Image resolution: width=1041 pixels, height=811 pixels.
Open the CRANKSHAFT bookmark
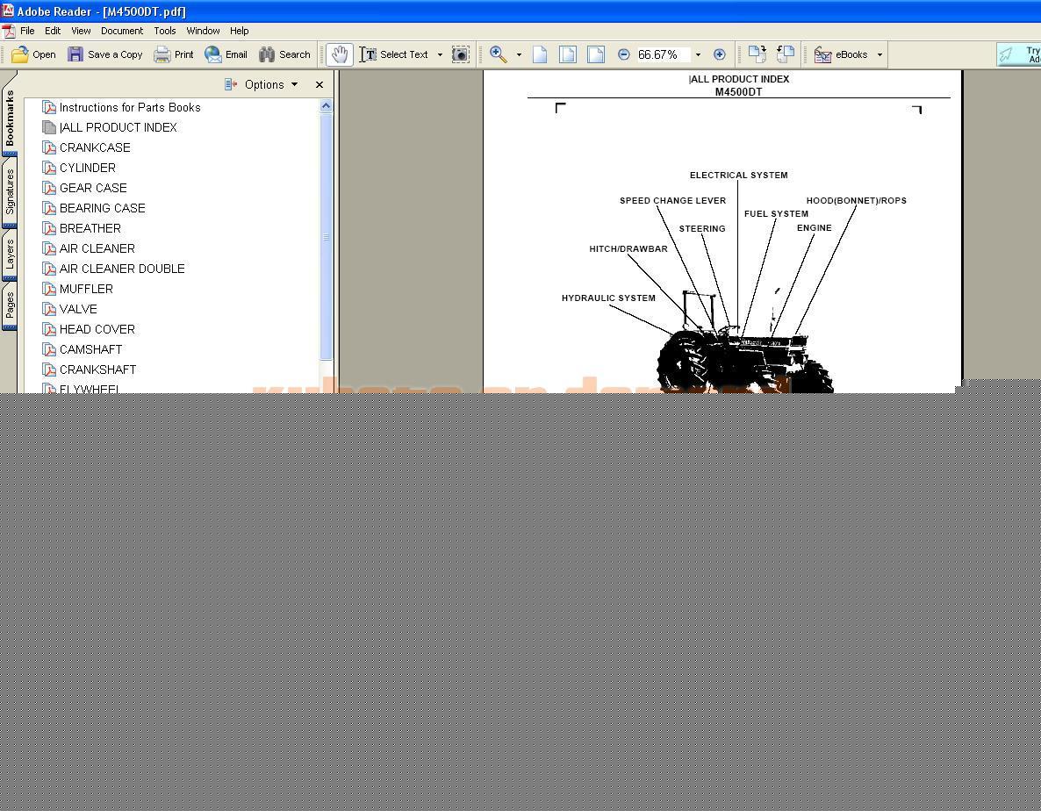pos(89,370)
